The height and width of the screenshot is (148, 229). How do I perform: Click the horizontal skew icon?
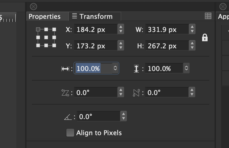pos(65,93)
